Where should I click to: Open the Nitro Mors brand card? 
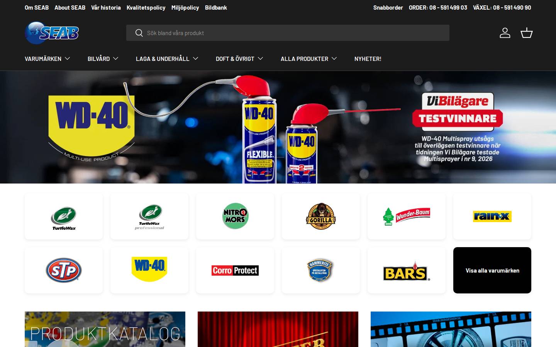235,216
